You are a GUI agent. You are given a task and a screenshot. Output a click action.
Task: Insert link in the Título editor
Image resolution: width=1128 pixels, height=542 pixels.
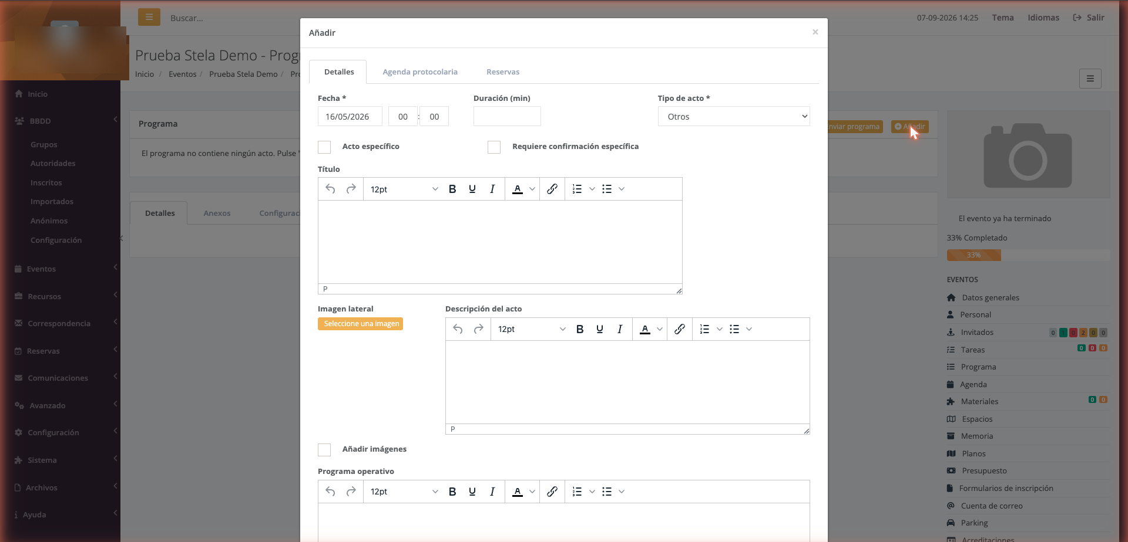[552, 189]
